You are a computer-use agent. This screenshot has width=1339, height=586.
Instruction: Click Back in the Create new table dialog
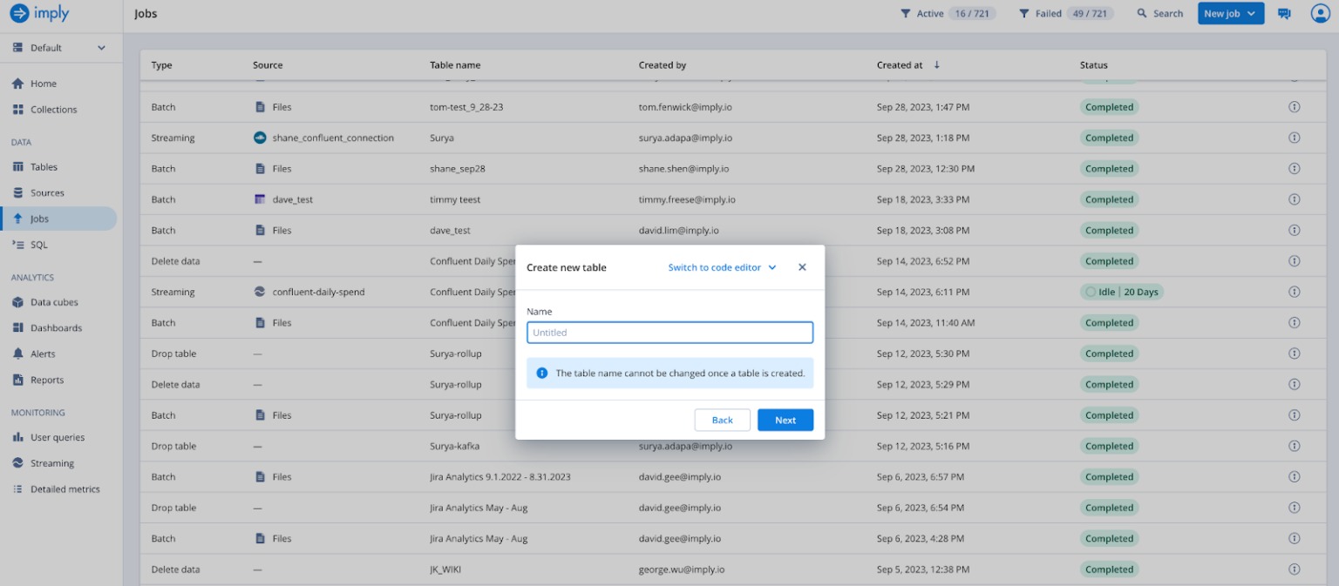click(722, 420)
